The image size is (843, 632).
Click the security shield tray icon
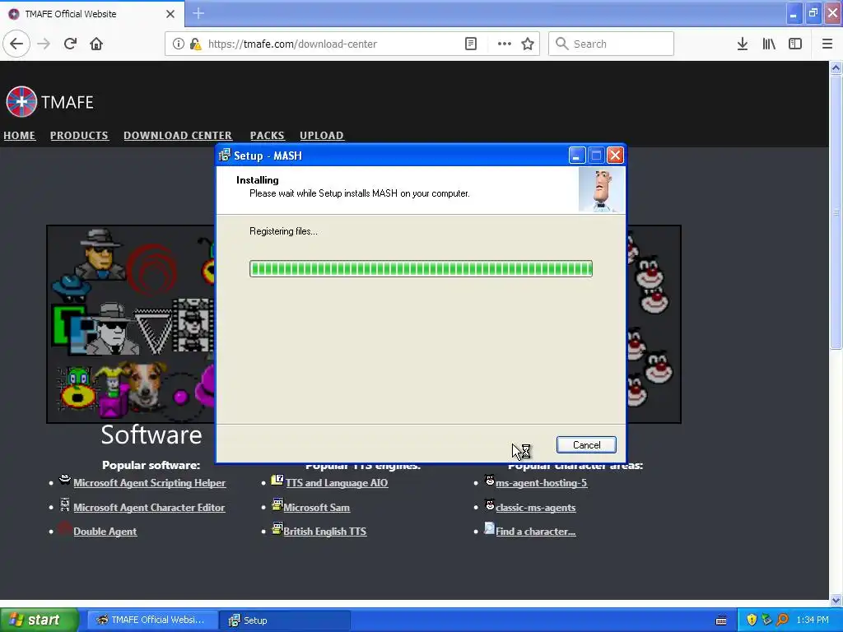pos(752,620)
